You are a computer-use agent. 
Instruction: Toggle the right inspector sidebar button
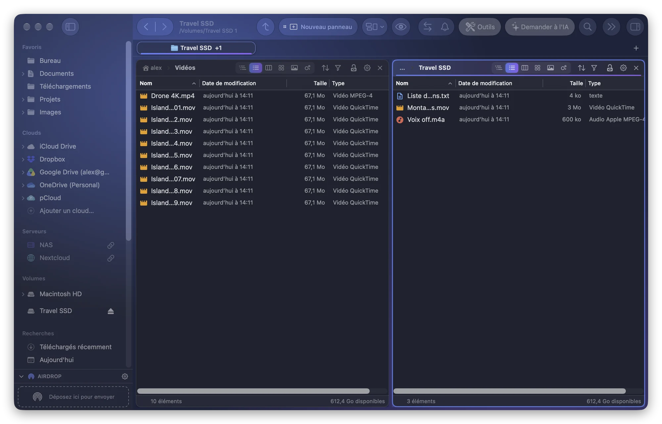pyautogui.click(x=635, y=26)
